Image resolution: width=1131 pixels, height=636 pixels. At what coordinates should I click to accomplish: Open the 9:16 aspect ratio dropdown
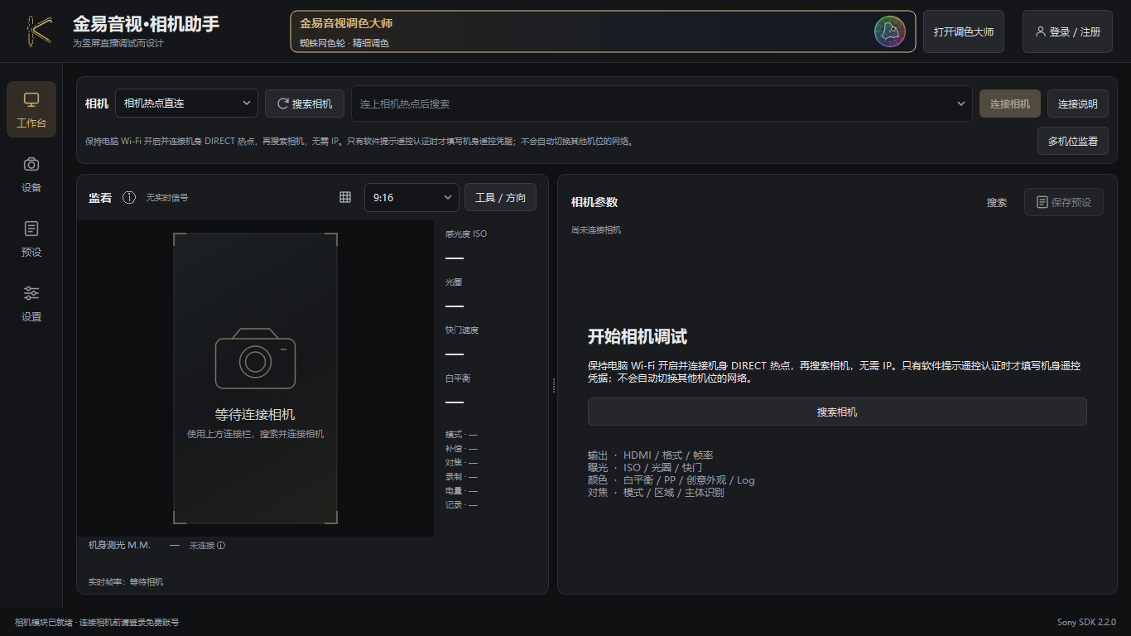pyautogui.click(x=411, y=198)
